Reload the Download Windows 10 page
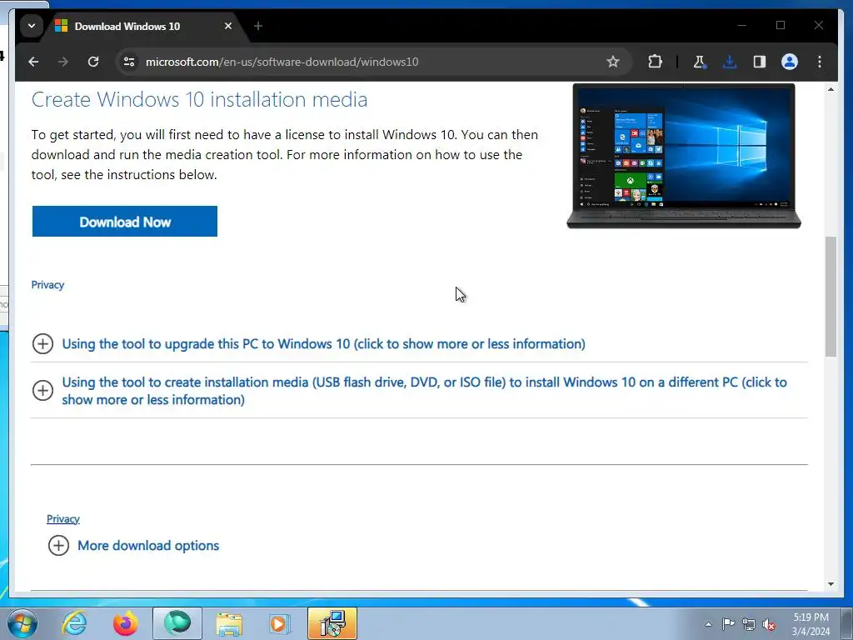853x640 pixels. coord(93,62)
